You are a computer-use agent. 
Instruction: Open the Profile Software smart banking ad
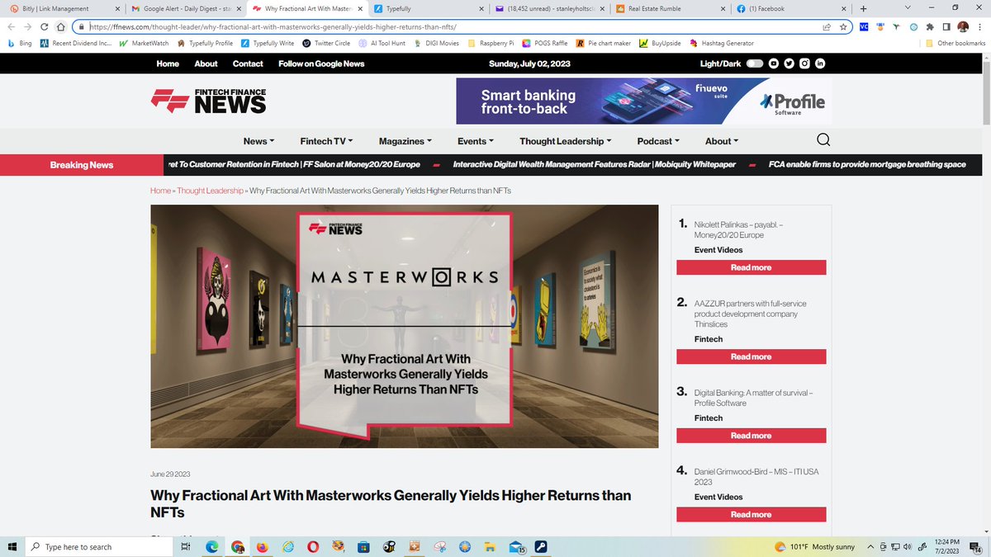tap(644, 101)
